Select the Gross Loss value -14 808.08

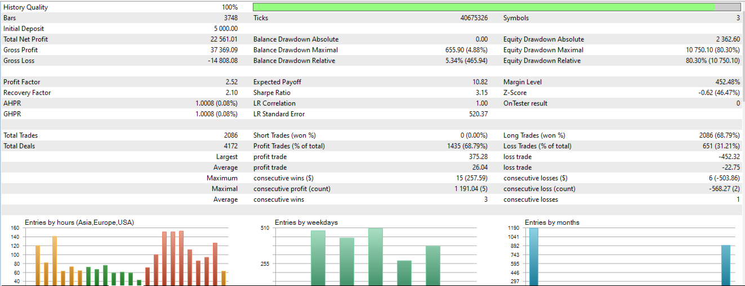[222, 61]
